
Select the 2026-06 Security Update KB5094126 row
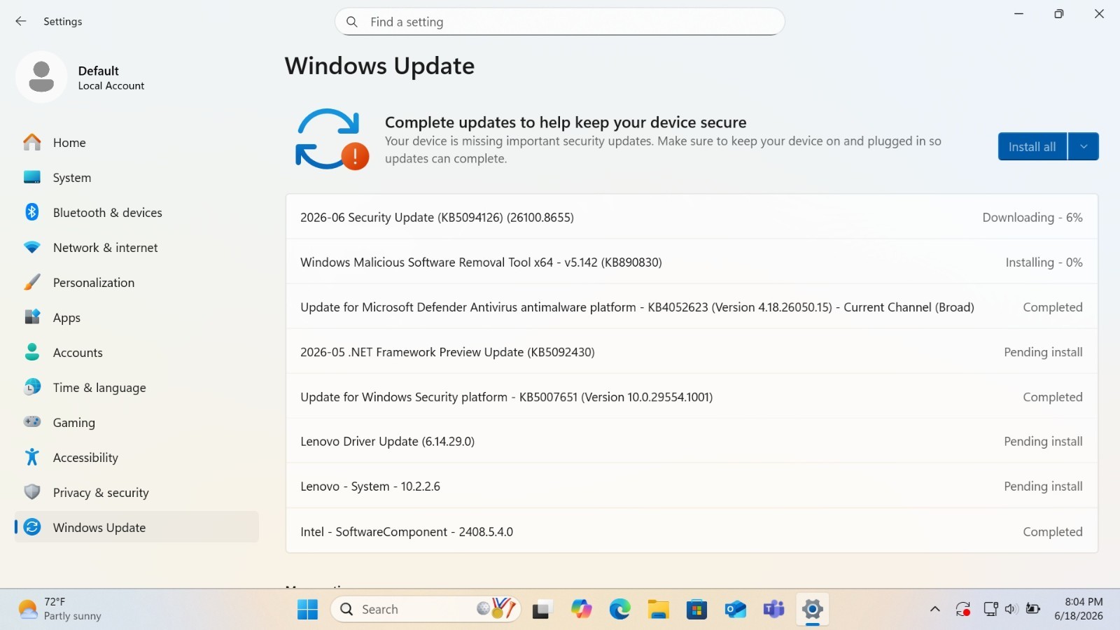point(692,217)
